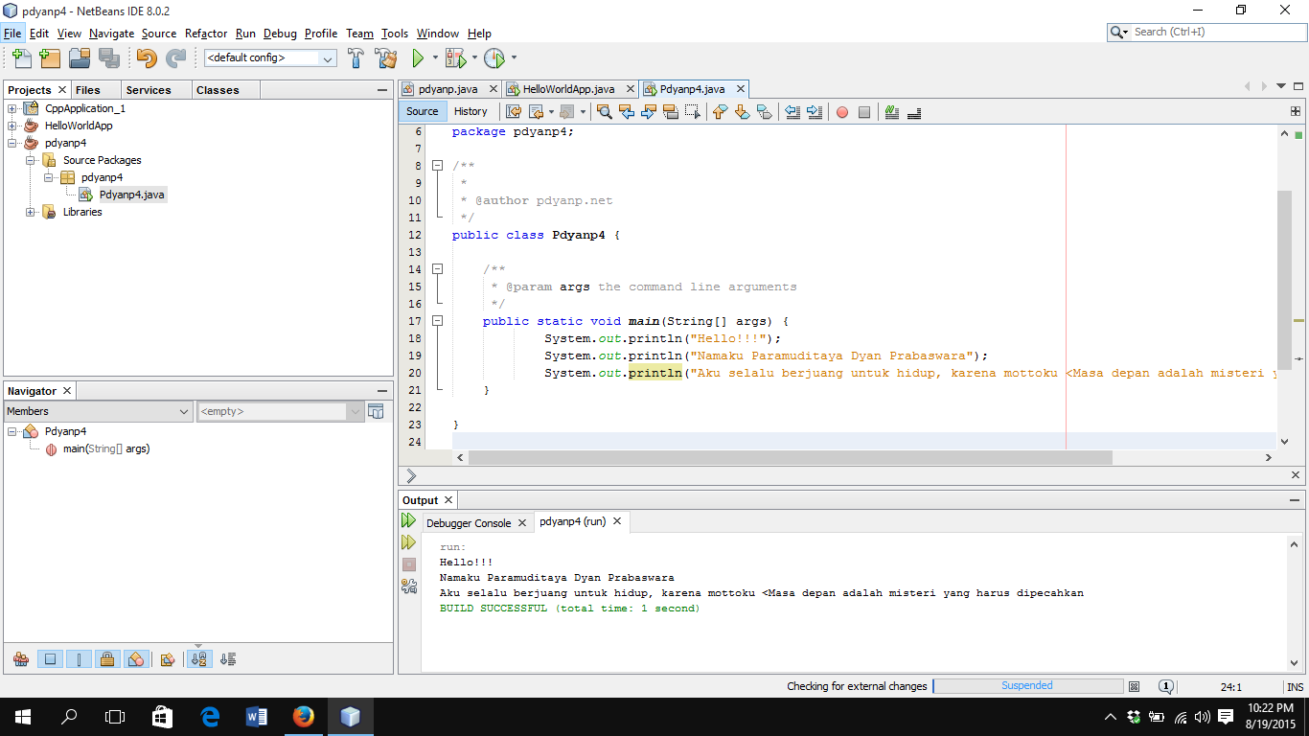Toggle Sort by Source in Navigator

pos(228,659)
